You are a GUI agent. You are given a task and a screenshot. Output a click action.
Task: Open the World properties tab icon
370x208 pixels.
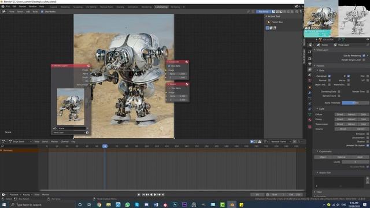click(x=310, y=81)
